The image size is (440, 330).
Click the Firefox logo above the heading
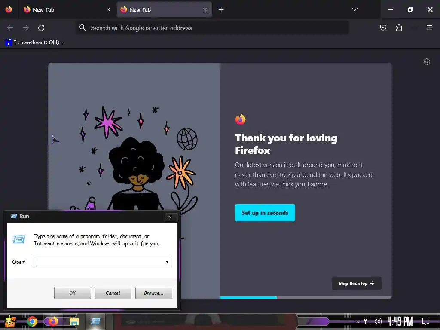(x=240, y=119)
